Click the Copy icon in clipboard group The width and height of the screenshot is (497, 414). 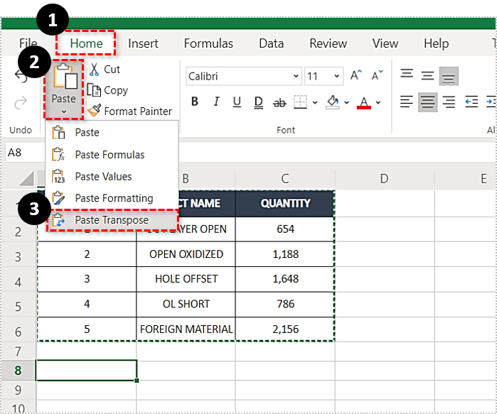pyautogui.click(x=94, y=90)
